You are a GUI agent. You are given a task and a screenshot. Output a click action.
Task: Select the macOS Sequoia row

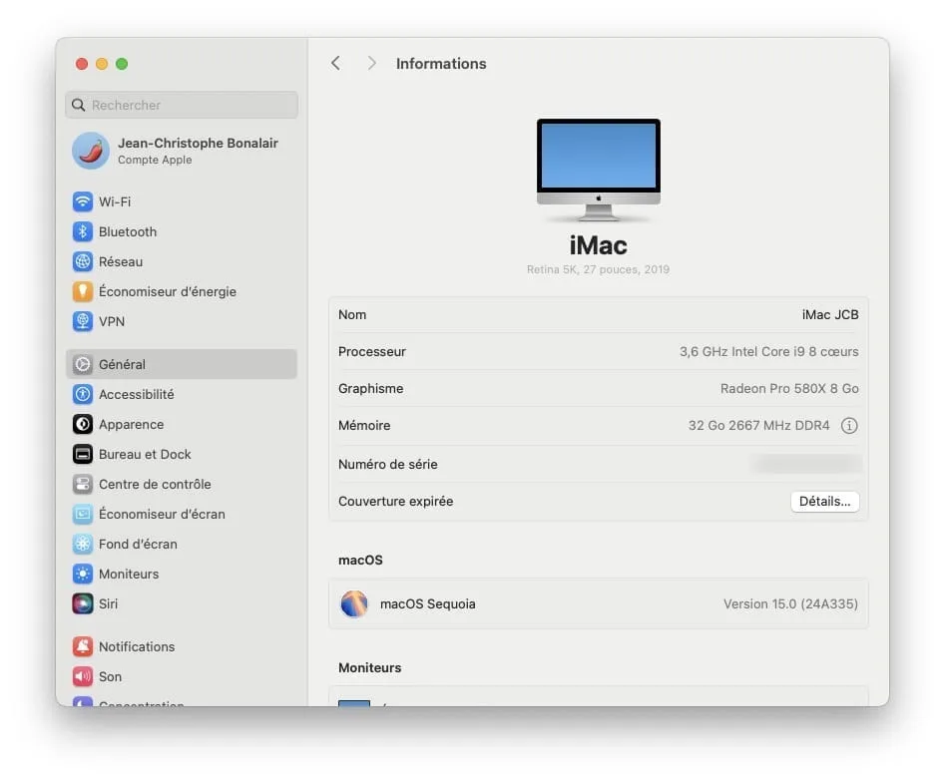[598, 603]
